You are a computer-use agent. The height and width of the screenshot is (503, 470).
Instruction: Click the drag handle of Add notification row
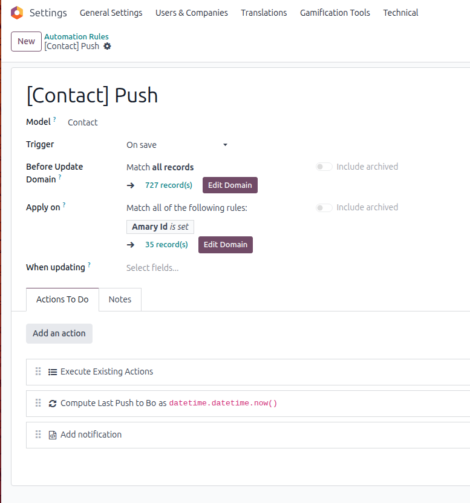[38, 435]
